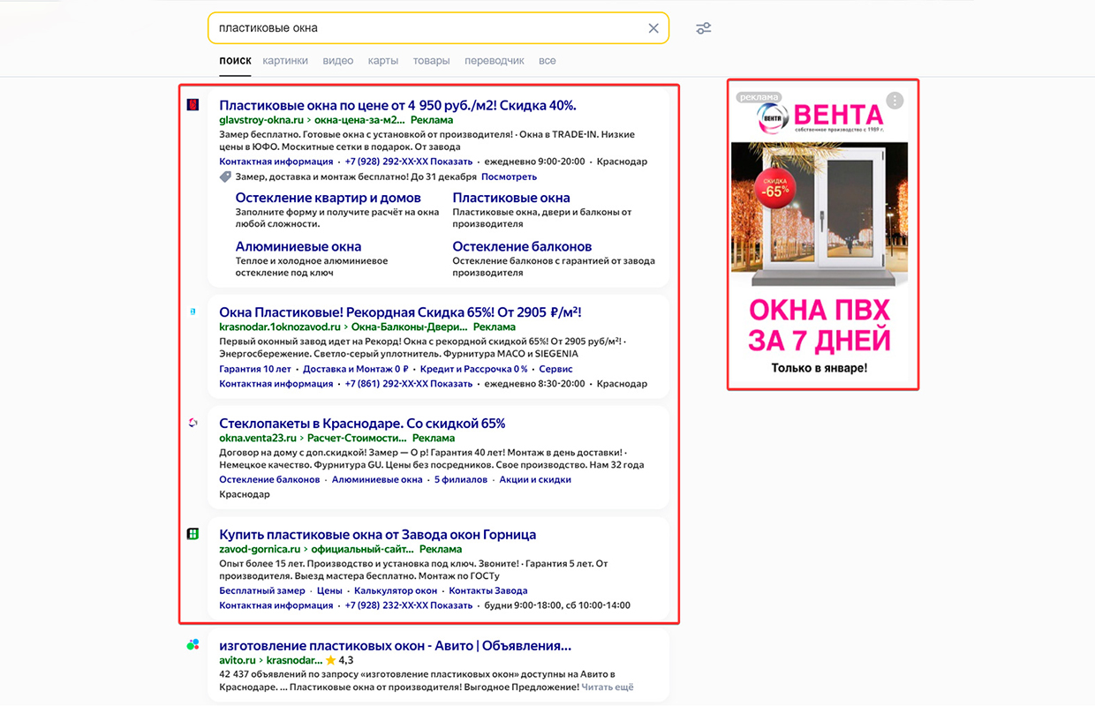Show phone +7 (861) 292 number
Screen dimensions: 1095x706
tap(409, 384)
